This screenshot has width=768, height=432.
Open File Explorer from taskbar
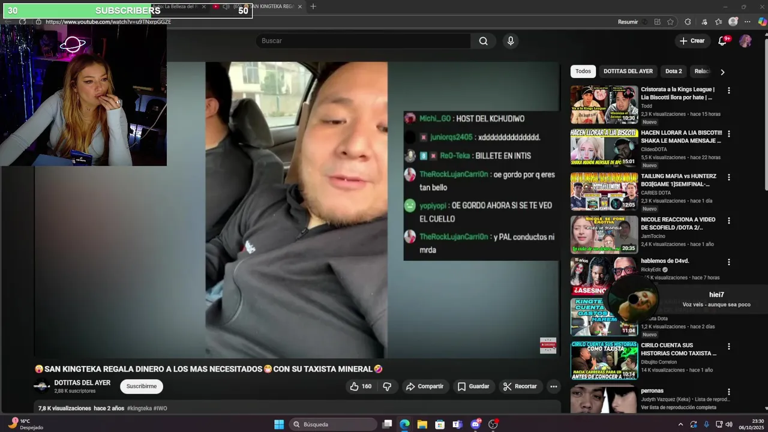pyautogui.click(x=422, y=424)
